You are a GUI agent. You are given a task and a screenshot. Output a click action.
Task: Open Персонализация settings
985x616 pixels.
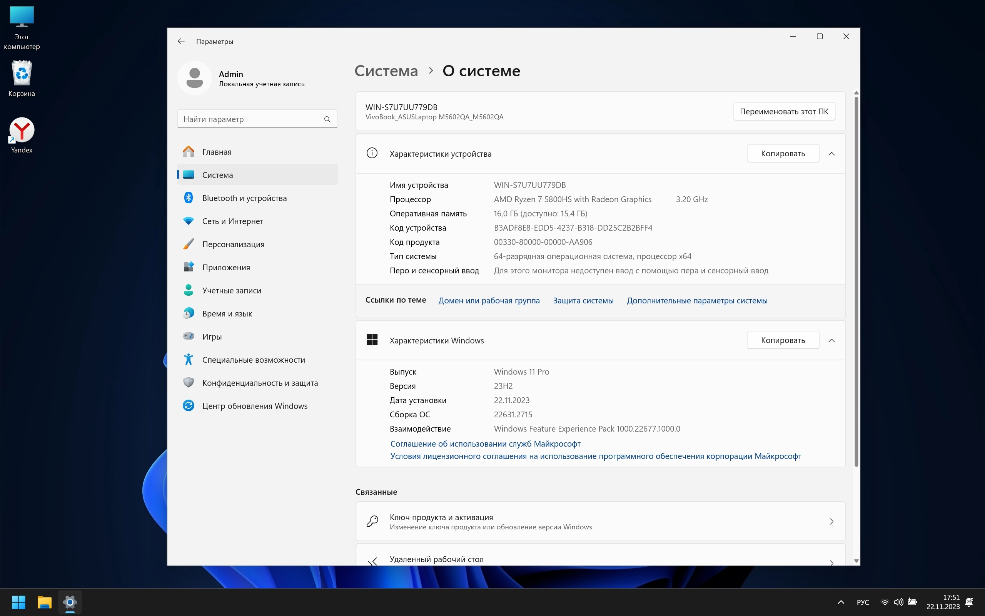coord(233,244)
